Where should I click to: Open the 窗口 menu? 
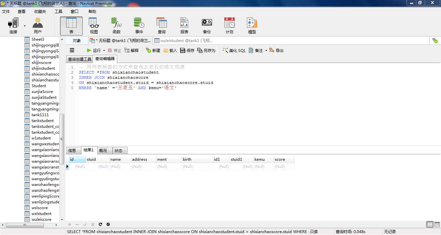[x=75, y=11]
